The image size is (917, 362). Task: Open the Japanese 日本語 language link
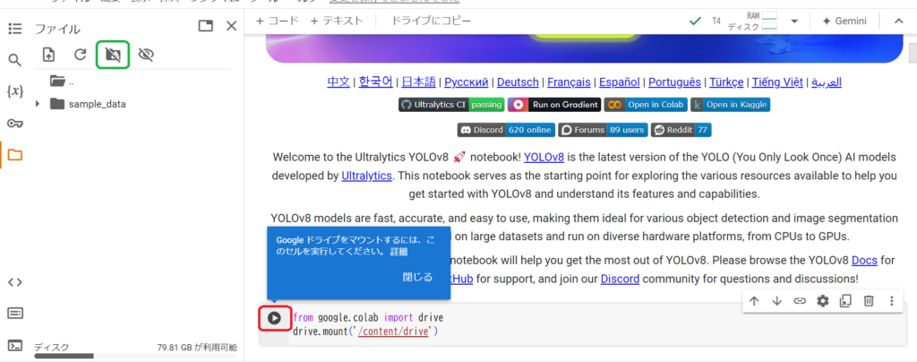point(419,82)
